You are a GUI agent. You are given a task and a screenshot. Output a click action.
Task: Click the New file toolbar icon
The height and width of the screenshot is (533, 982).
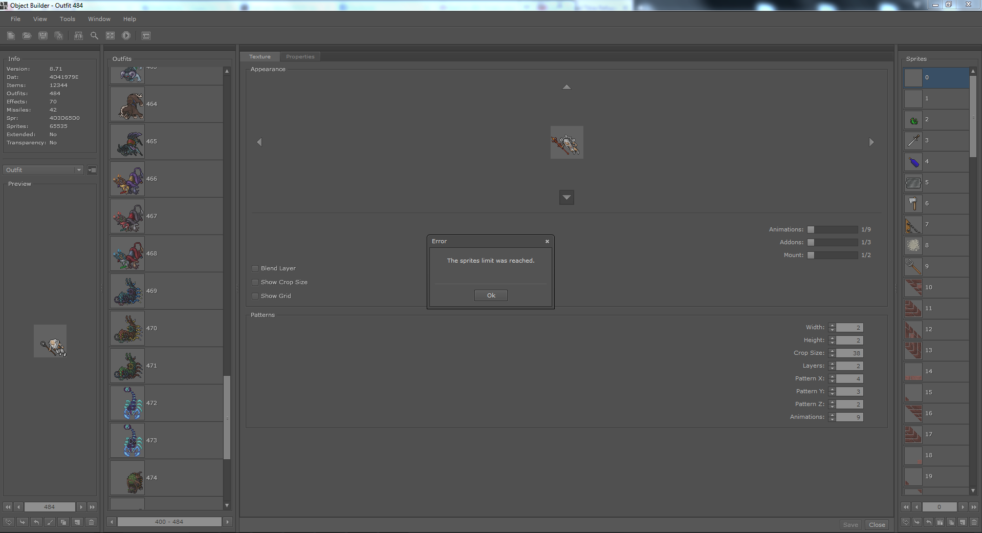click(x=11, y=35)
